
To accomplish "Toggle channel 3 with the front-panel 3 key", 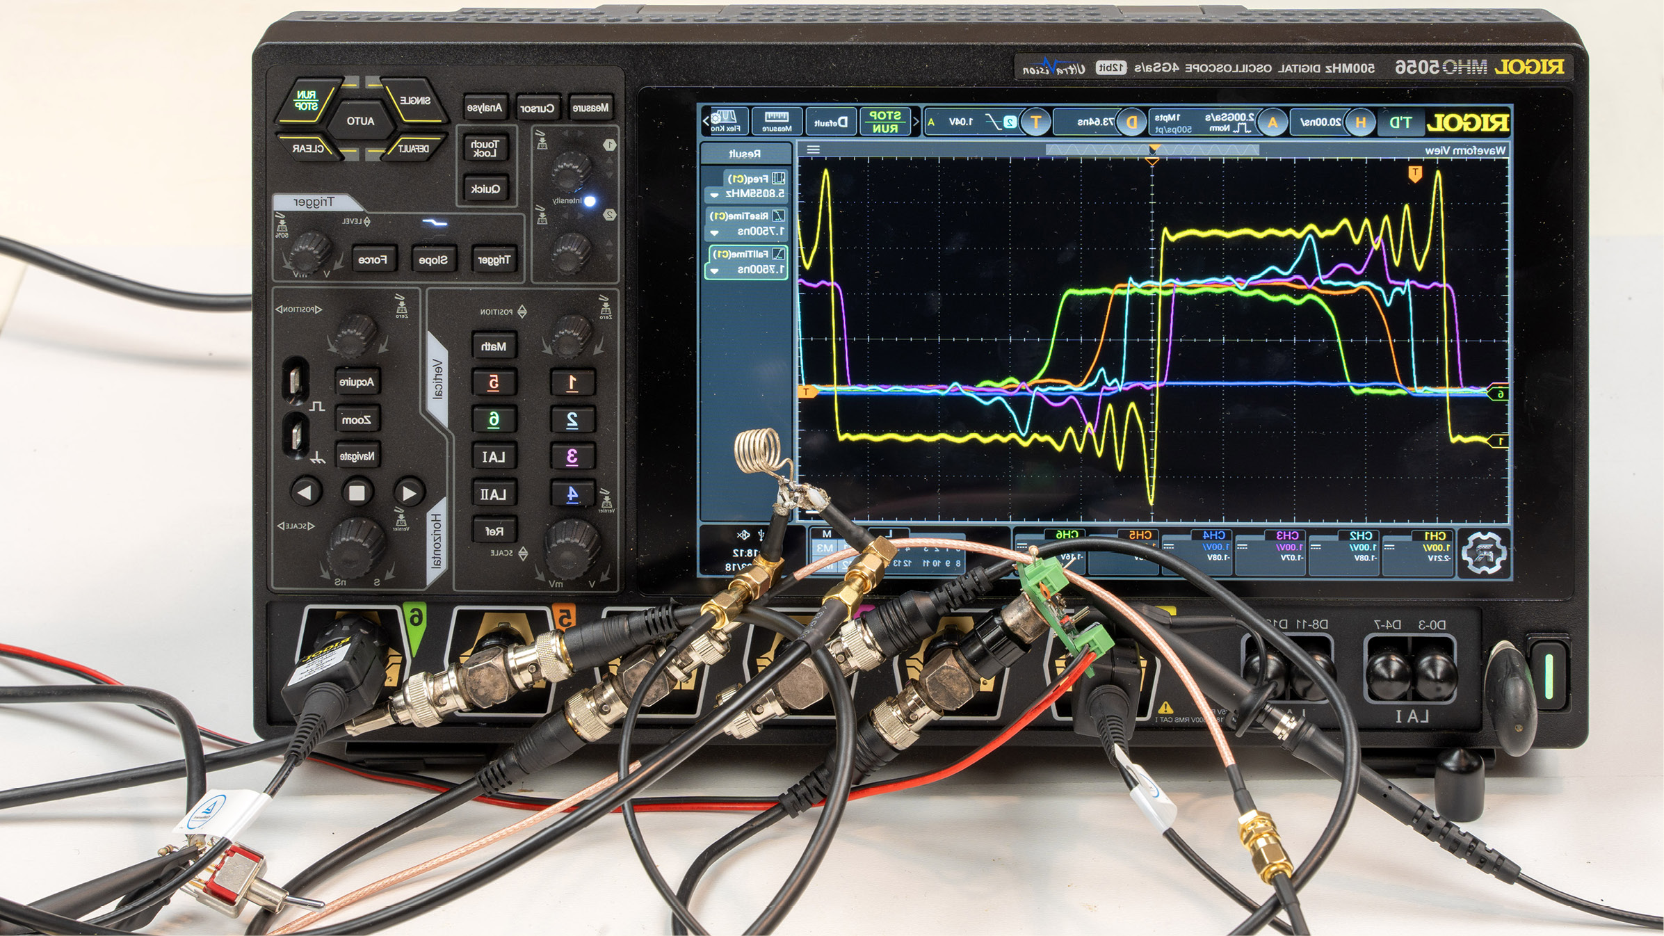I will click(x=572, y=457).
